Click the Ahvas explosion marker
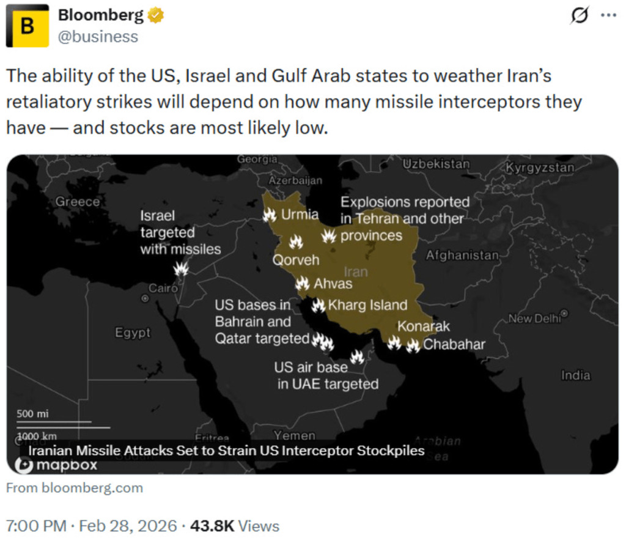The image size is (626, 538). [302, 284]
